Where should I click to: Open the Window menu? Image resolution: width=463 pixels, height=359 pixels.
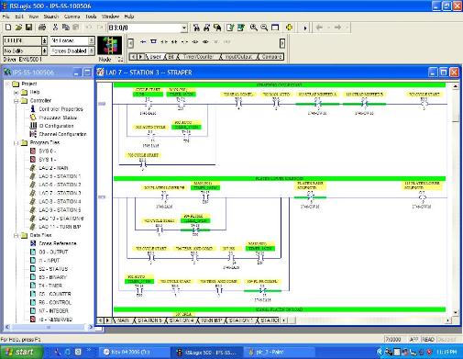tap(110, 17)
